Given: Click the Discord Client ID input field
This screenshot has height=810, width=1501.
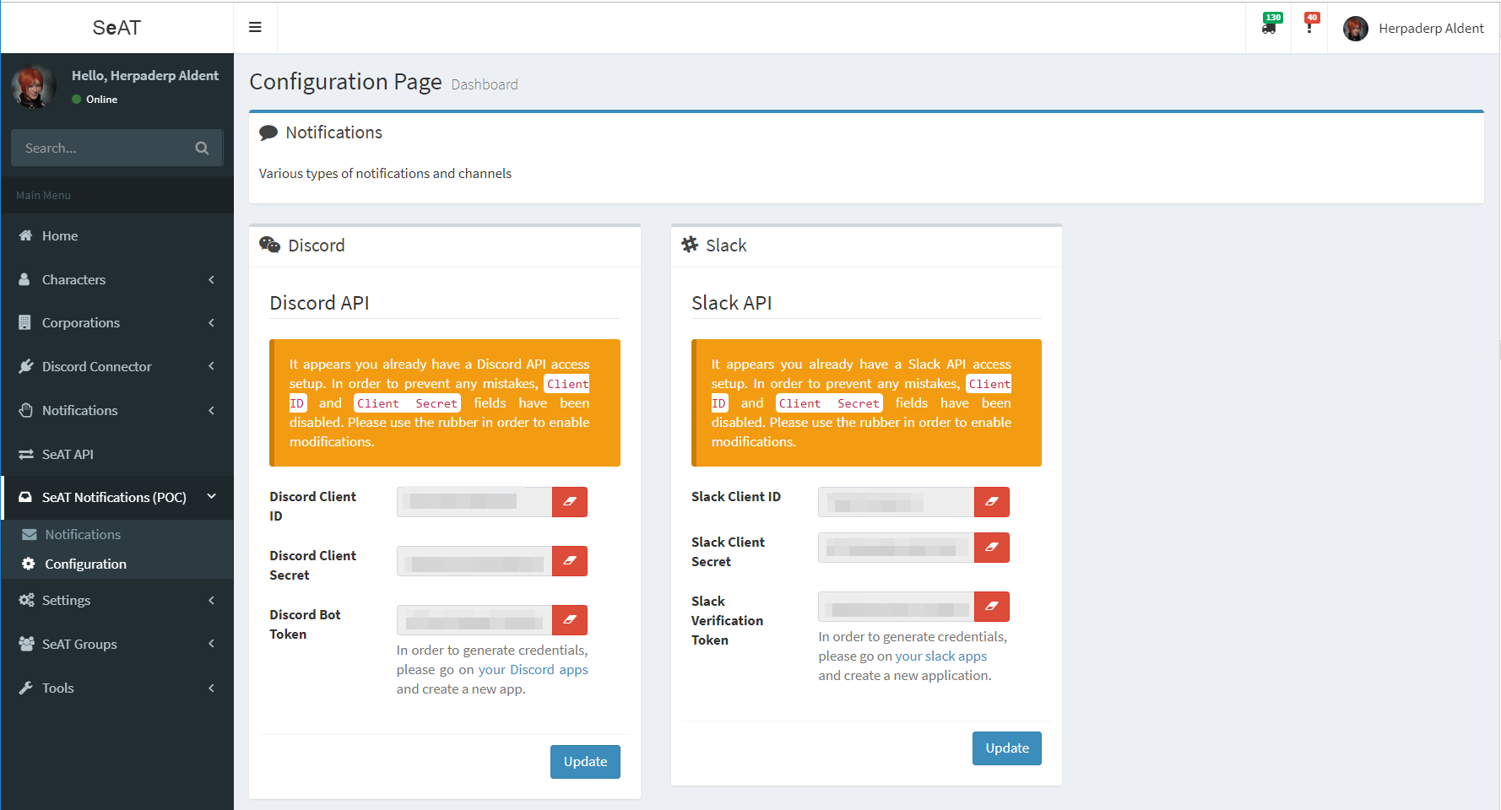Looking at the screenshot, I should [x=474, y=502].
